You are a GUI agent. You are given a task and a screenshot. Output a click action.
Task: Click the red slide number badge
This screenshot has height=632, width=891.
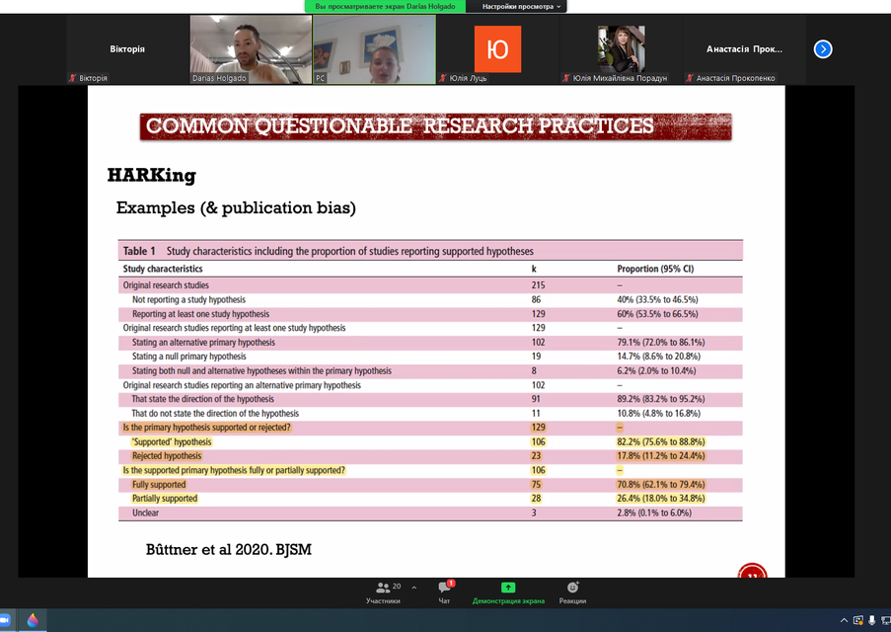coord(752,572)
